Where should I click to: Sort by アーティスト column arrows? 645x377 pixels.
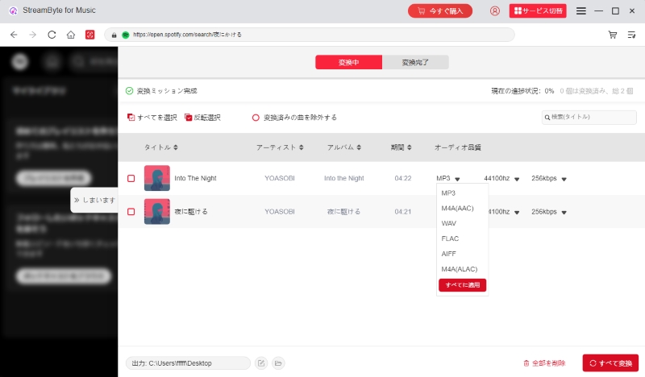tap(301, 147)
